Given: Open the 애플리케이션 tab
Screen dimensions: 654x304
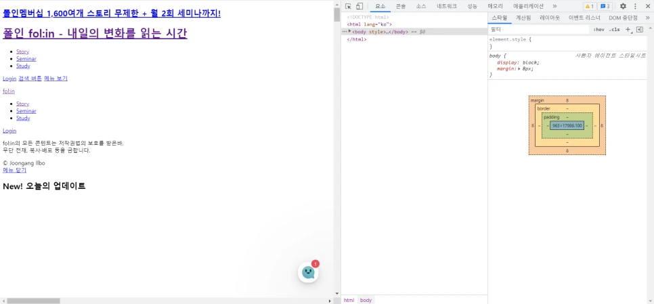Looking at the screenshot, I should point(529,6).
